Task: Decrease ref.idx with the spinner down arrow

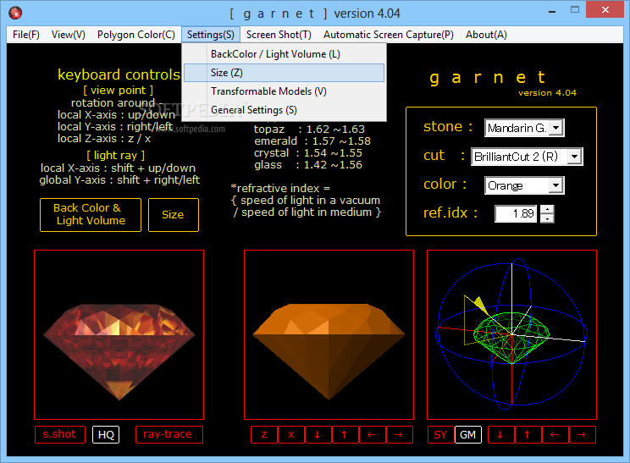Action: pos(547,218)
